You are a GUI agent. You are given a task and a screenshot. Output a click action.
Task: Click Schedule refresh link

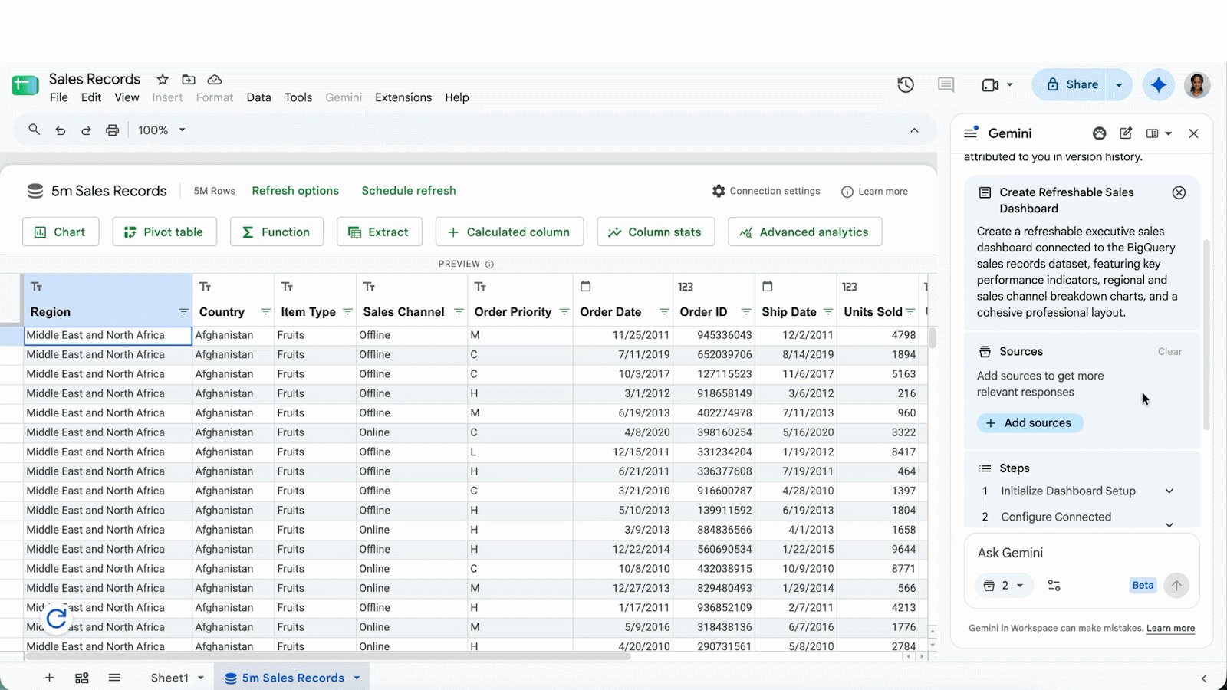click(409, 190)
